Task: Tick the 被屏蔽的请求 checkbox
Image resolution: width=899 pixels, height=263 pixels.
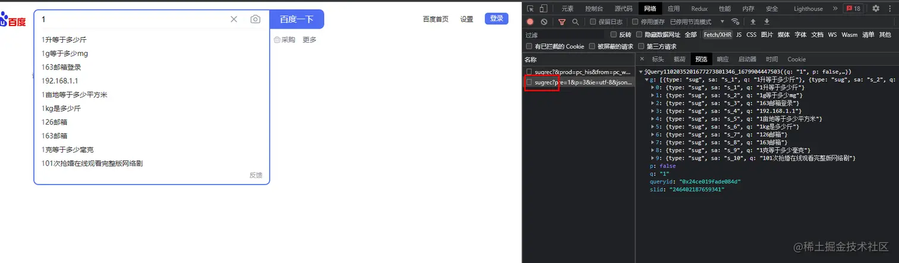Action: coord(592,46)
